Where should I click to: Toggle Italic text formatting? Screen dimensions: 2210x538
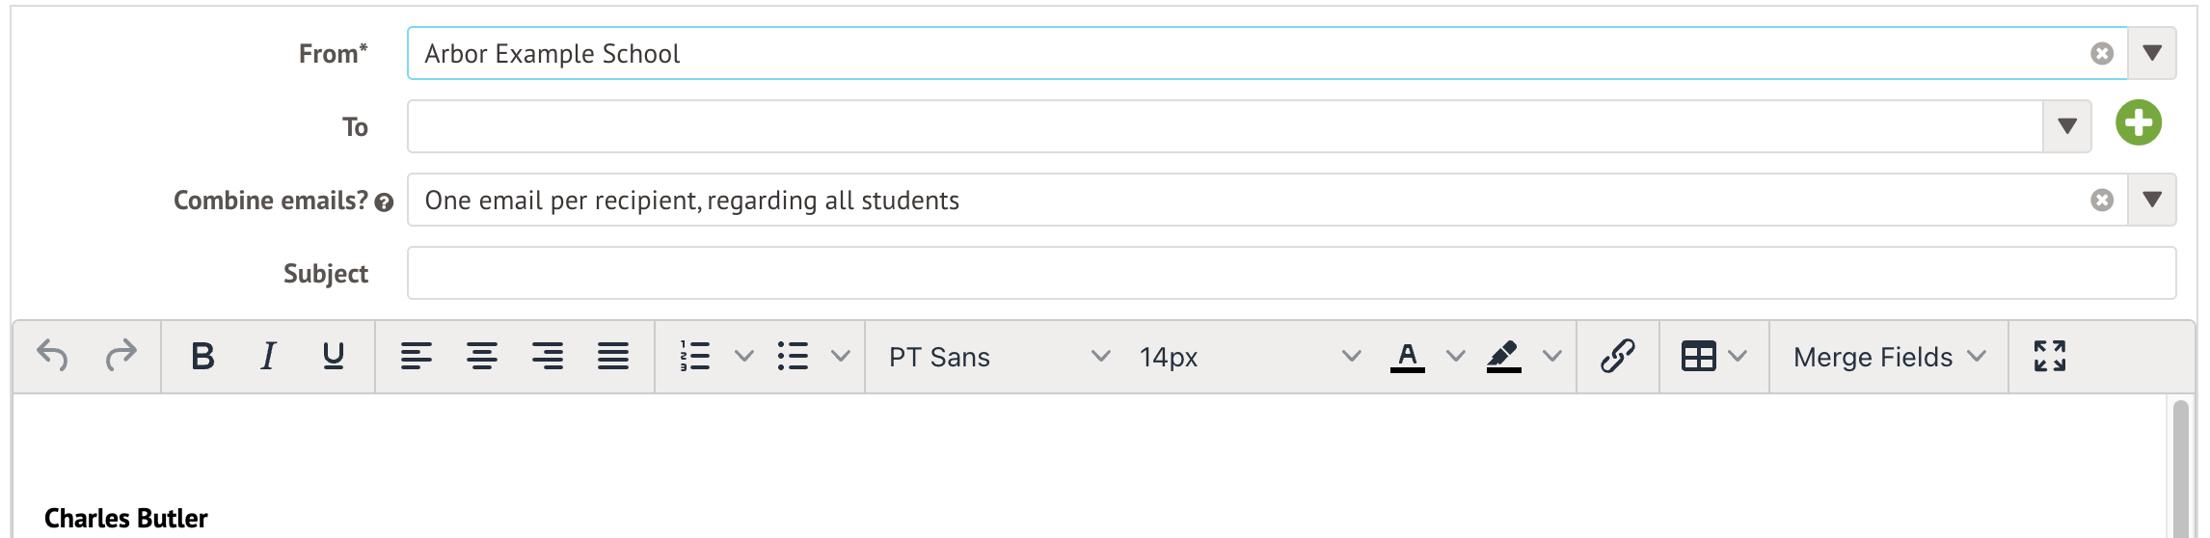(268, 356)
